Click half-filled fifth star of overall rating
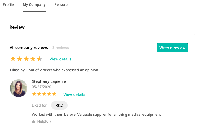This screenshot has width=197, height=129. click(x=39, y=59)
